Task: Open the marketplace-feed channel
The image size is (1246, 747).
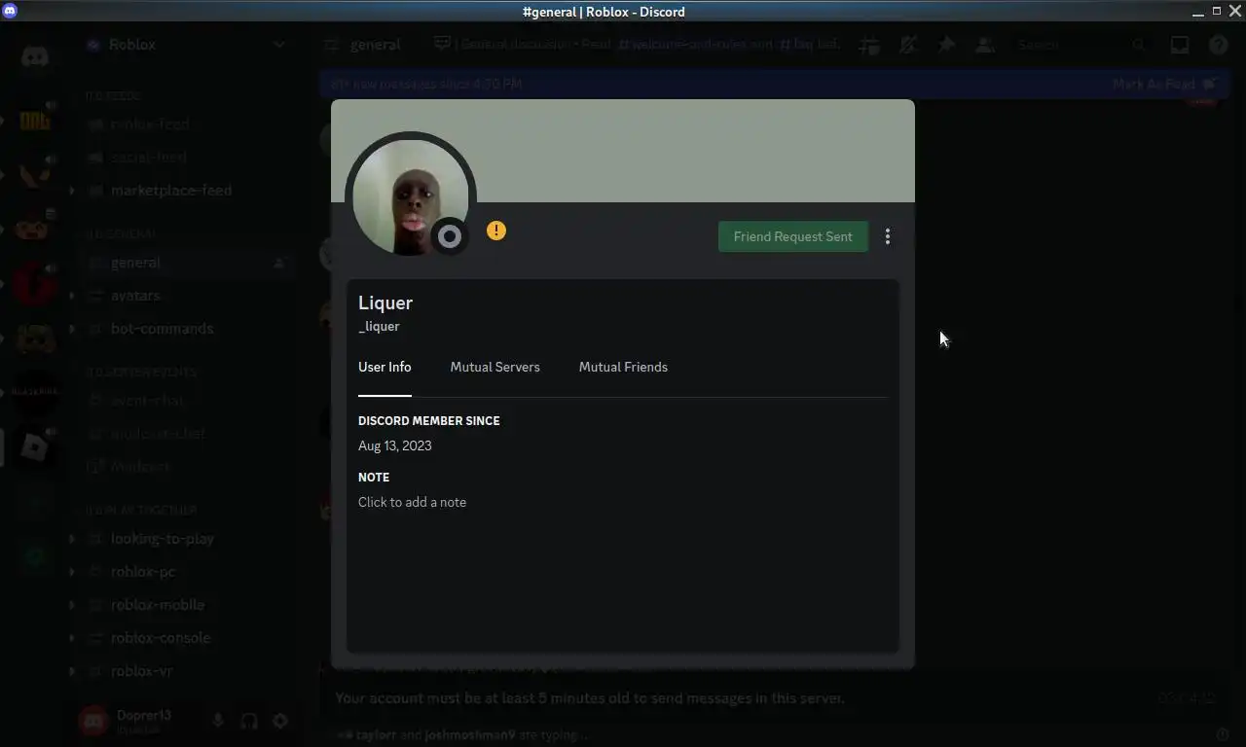Action: pyautogui.click(x=170, y=191)
